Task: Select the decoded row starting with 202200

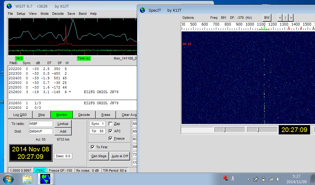Action: [x=38, y=69]
